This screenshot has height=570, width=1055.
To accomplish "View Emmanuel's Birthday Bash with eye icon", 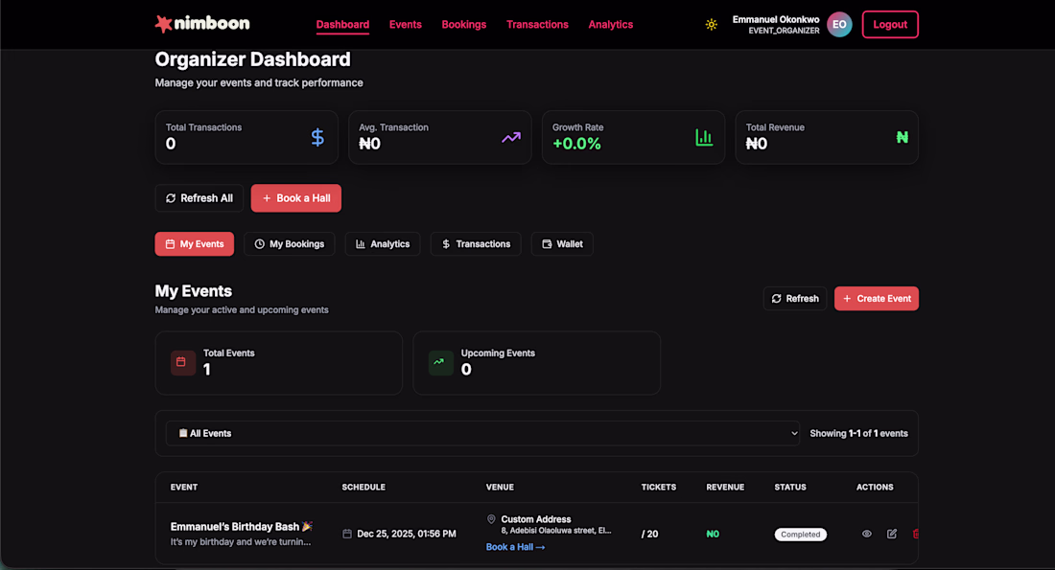I will point(867,534).
